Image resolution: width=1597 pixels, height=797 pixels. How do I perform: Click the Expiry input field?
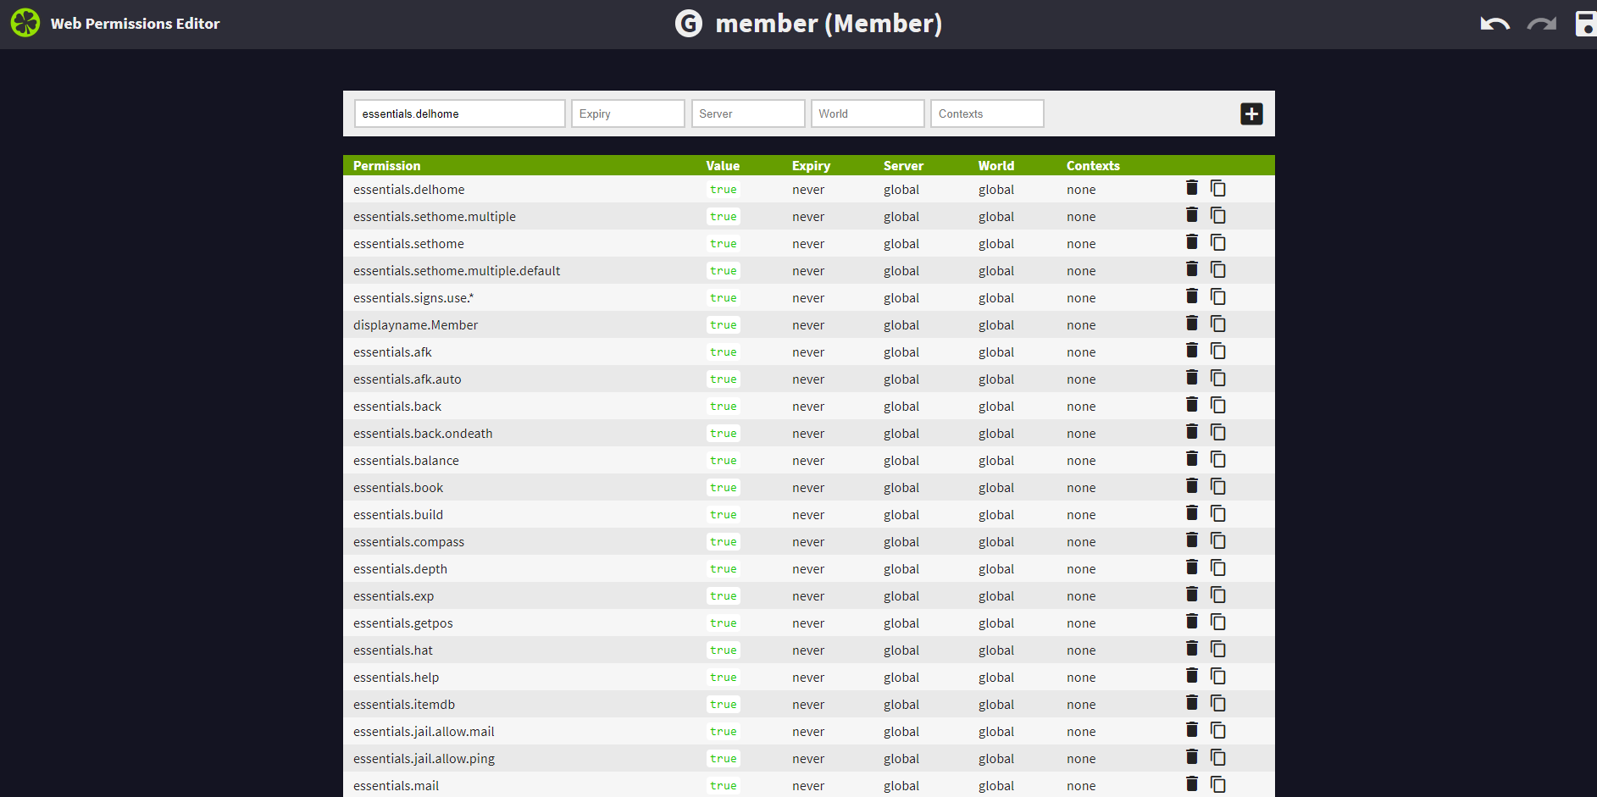[628, 113]
